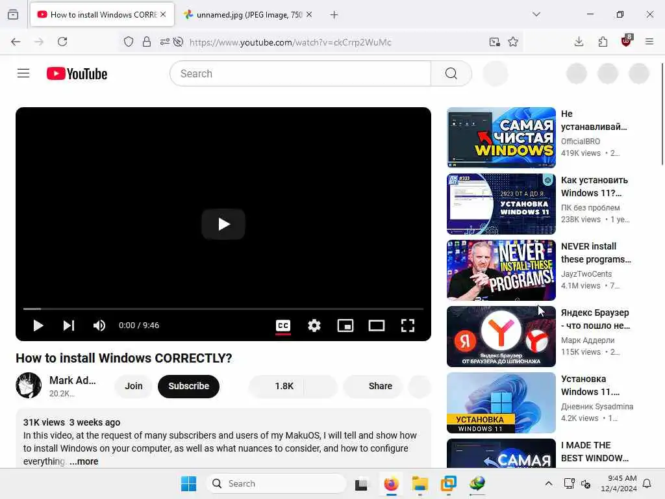The image size is (665, 499).
Task: Enable miniplayer mode
Action: tap(345, 326)
